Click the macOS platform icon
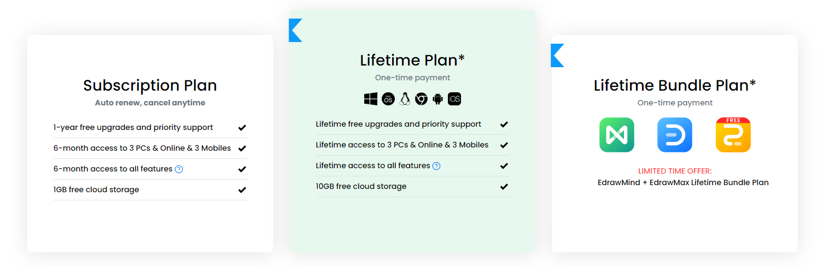Screen dimensions: 823x267 tap(388, 99)
